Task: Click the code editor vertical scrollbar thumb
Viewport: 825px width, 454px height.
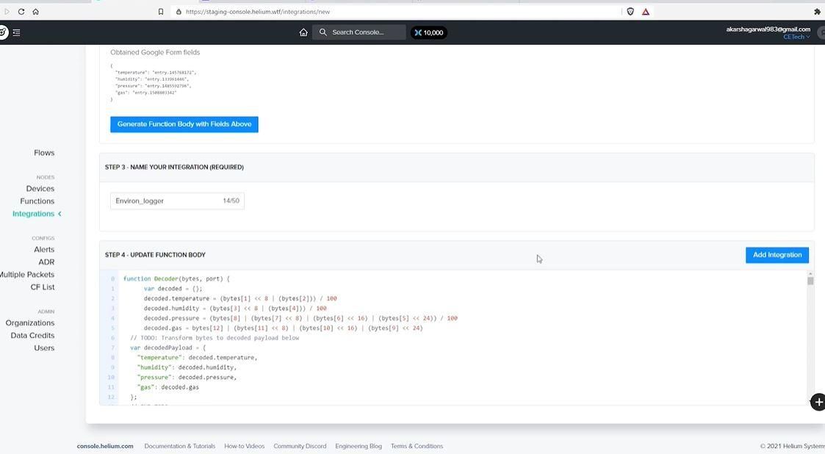Action: (x=810, y=281)
